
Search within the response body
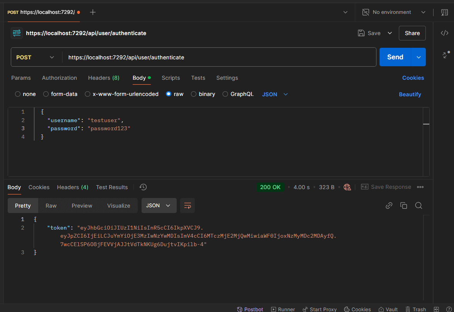419,205
